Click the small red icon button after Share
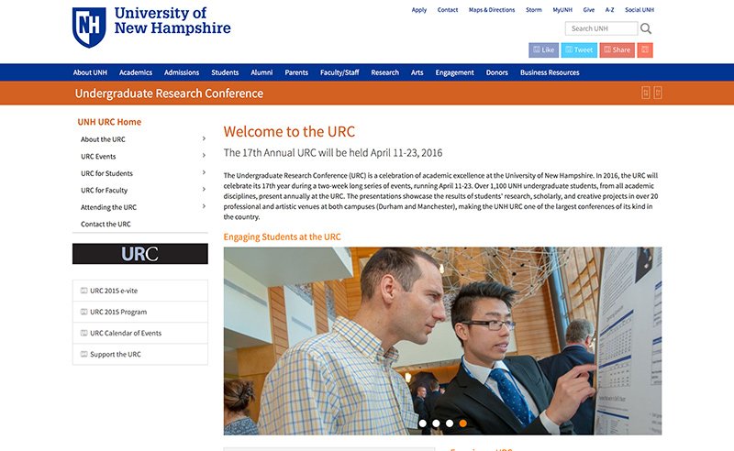Image resolution: width=734 pixels, height=451 pixels. tap(645, 50)
